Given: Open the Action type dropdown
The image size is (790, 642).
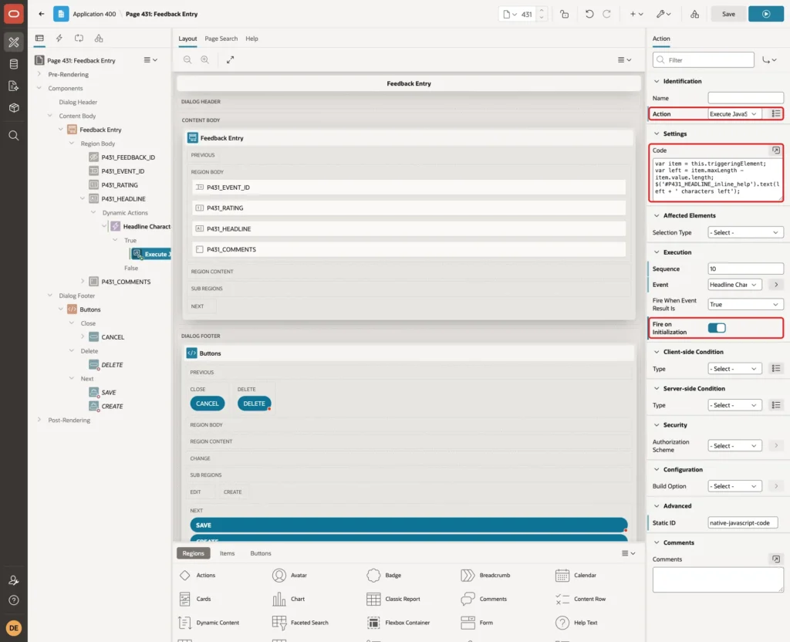Looking at the screenshot, I should click(733, 114).
